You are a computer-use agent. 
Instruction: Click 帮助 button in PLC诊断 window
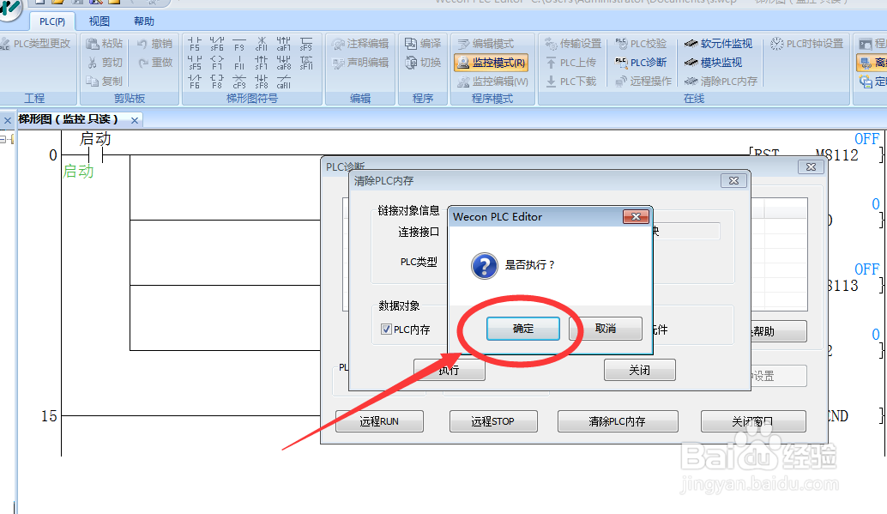778,331
